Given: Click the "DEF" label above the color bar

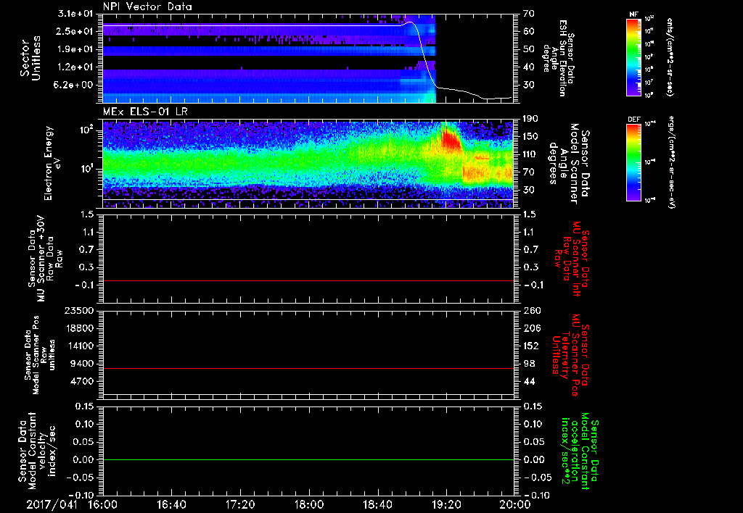Looking at the screenshot, I should pyautogui.click(x=634, y=120).
